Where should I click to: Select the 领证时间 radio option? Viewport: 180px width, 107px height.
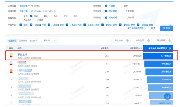106,11
